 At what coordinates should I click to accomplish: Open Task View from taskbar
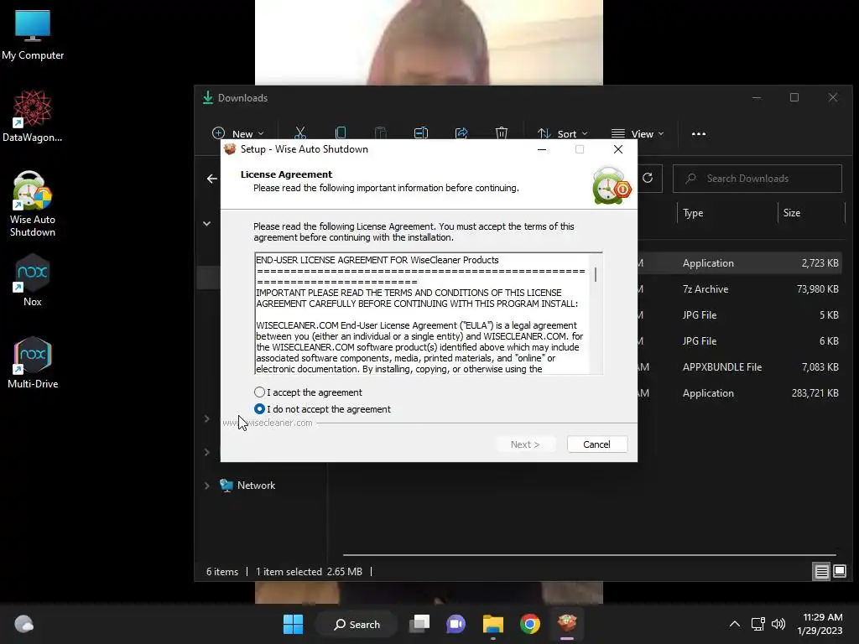[419, 624]
